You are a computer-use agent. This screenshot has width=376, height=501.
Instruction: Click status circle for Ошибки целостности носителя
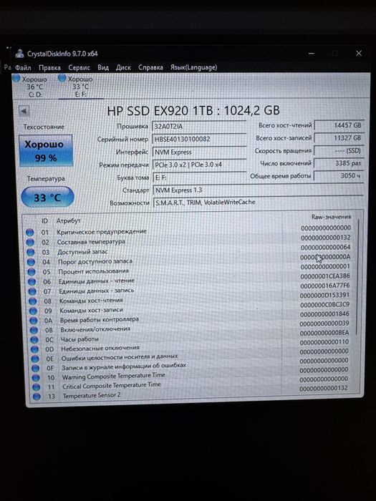tap(35, 359)
